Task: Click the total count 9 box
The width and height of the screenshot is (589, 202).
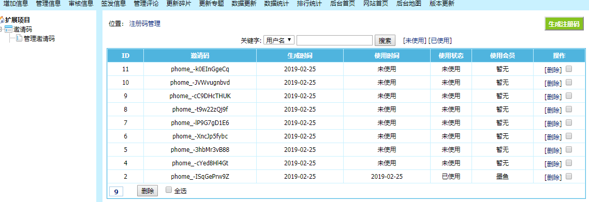Action: coord(116,192)
